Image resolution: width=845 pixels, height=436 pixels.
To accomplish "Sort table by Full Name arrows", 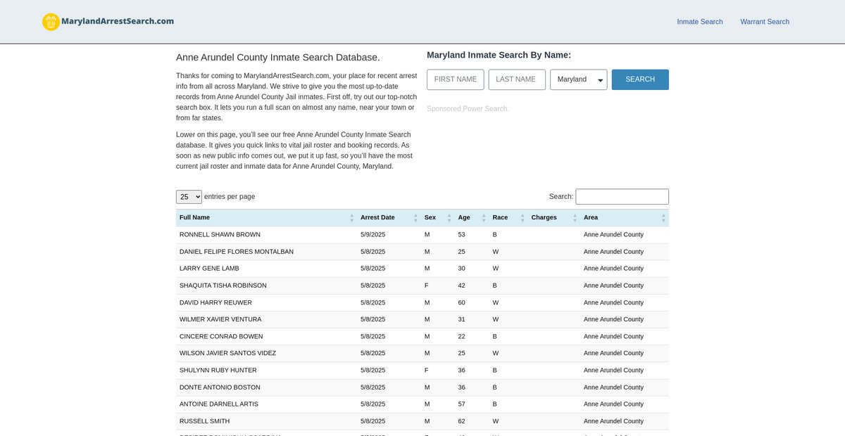I will [x=351, y=218].
